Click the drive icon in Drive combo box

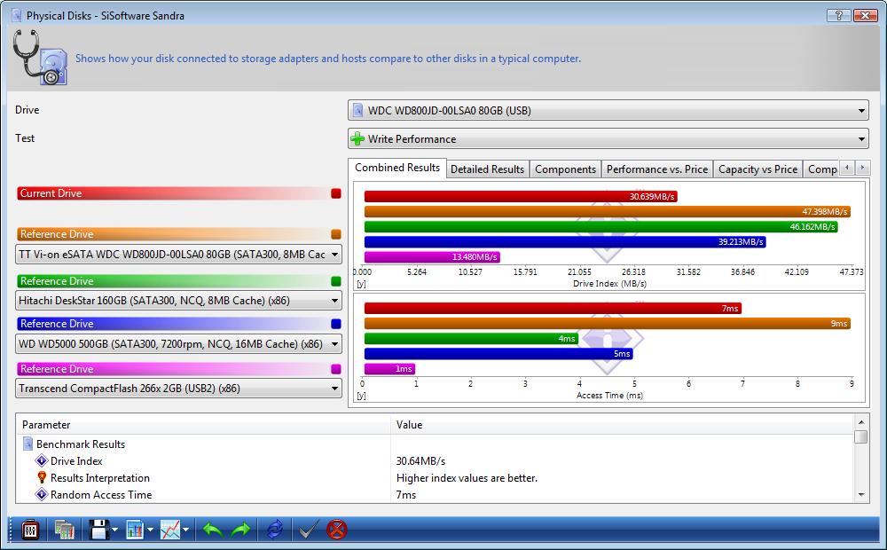pyautogui.click(x=357, y=110)
